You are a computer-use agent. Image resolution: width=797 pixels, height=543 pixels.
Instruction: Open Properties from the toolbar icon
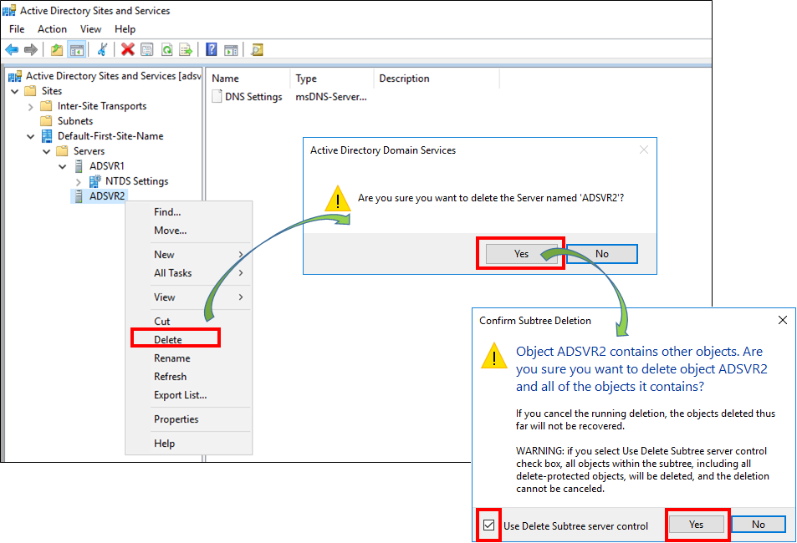147,50
